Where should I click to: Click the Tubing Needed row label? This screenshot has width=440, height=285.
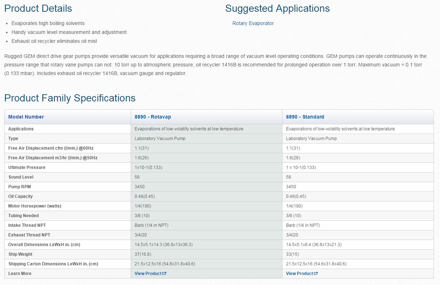[23, 216]
